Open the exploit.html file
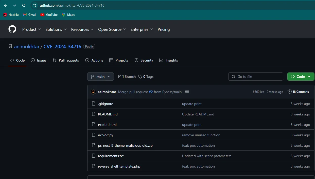315x179 pixels. click(x=107, y=125)
